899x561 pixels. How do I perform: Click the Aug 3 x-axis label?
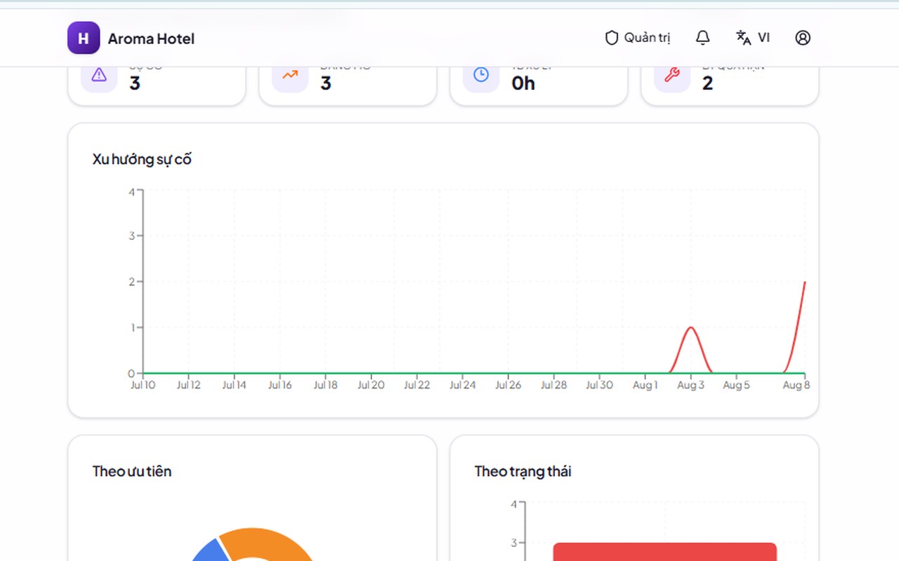click(691, 385)
